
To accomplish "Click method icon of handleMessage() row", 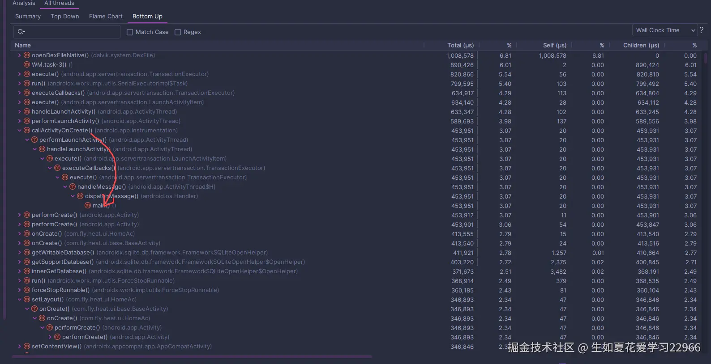I will (x=73, y=187).
